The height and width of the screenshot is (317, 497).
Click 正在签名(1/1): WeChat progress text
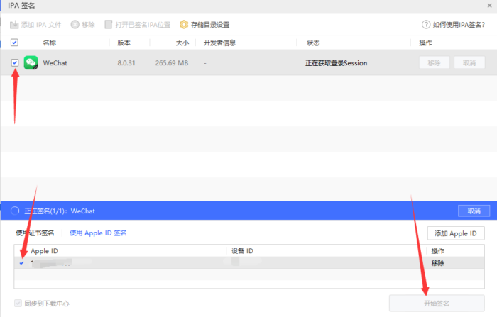point(60,211)
